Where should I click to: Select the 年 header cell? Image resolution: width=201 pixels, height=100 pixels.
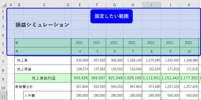tap(43, 43)
